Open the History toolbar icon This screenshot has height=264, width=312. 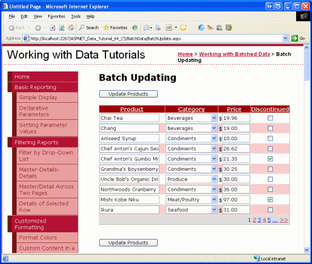coord(135,28)
